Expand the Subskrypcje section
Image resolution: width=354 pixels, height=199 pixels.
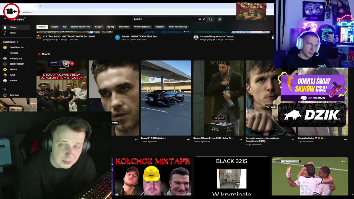[11, 42]
